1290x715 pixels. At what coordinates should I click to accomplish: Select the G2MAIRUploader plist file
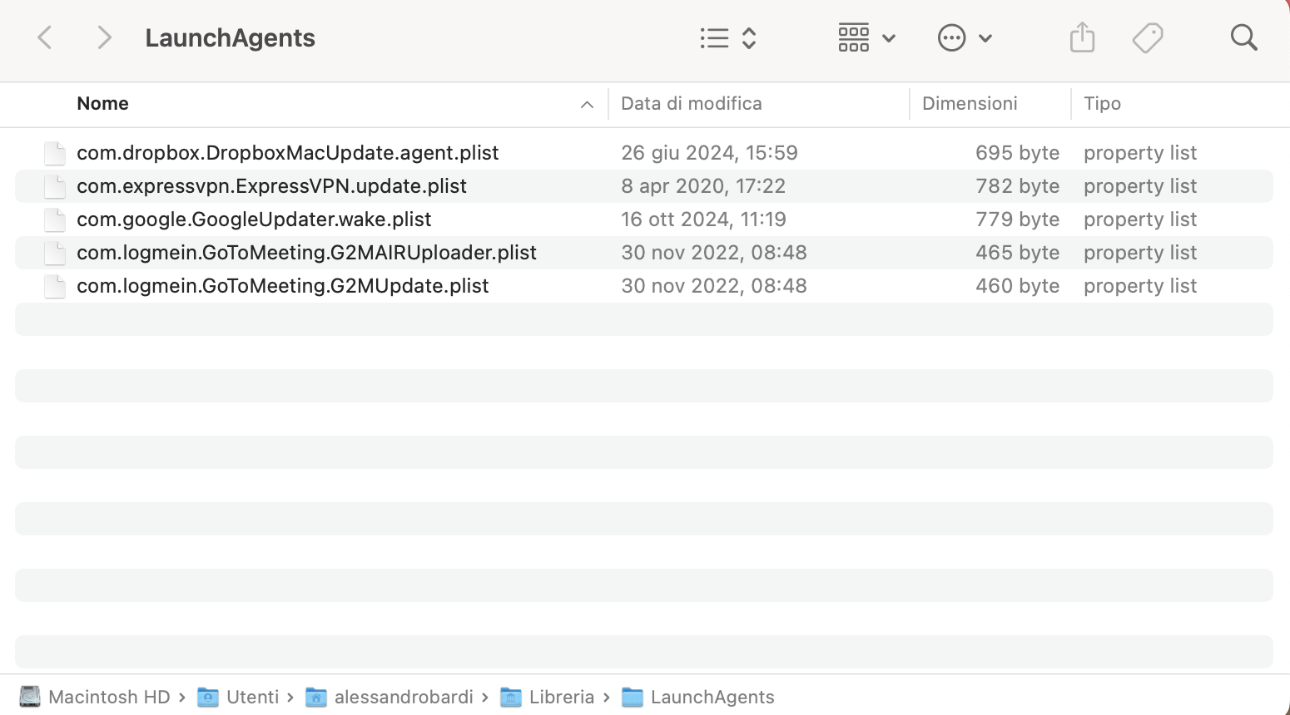pyautogui.click(x=306, y=253)
